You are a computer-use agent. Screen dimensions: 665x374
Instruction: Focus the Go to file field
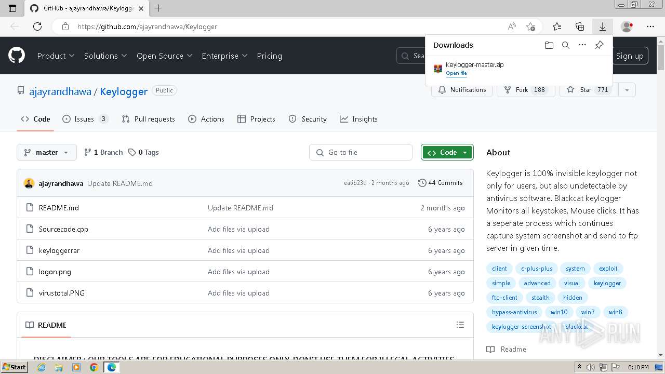click(361, 152)
